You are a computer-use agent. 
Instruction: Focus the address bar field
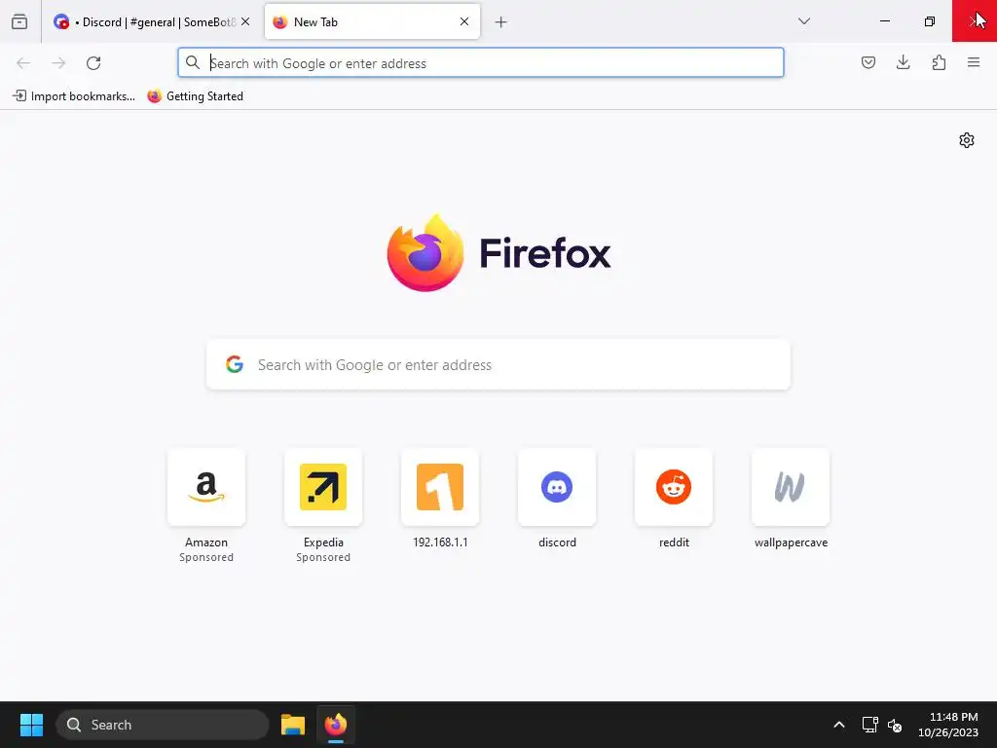(x=481, y=63)
